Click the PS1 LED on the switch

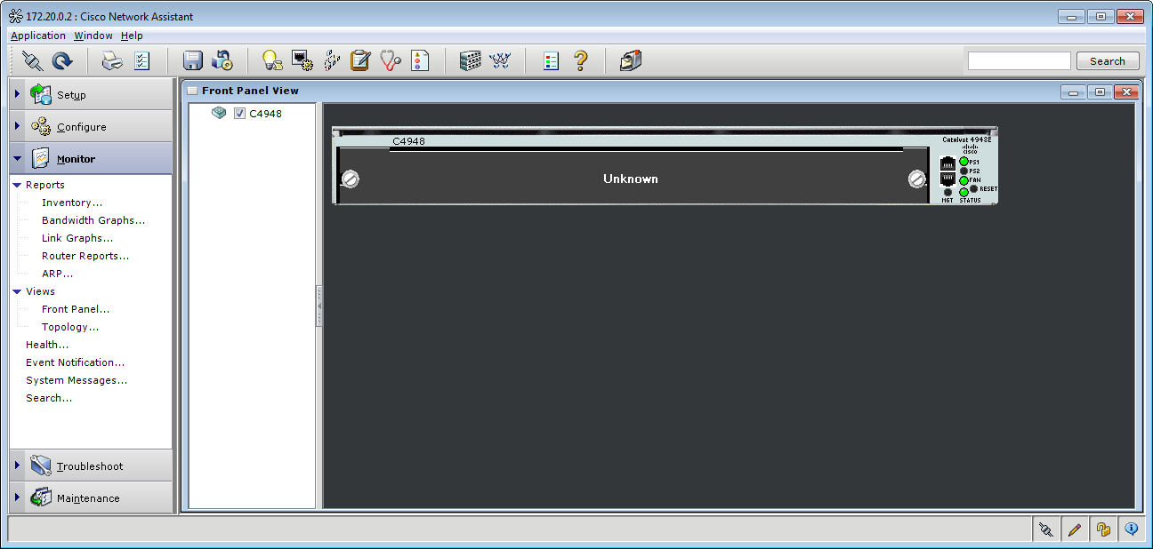pos(964,162)
